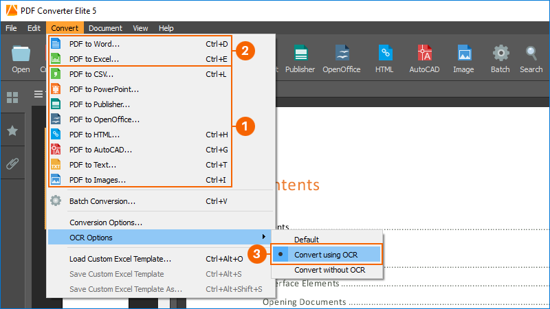Click the Open folder toolbar icon
Screen dimensions: 550x309
[21, 54]
